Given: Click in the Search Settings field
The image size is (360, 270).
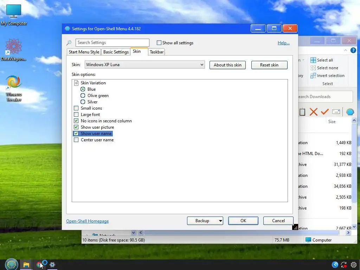Looking at the screenshot, I should coord(112,43).
